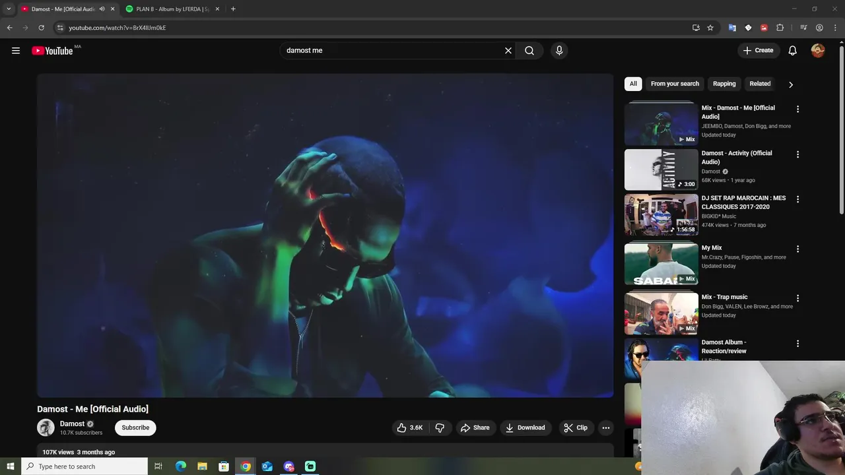Viewport: 845px width, 475px height.
Task: Open Task View on the taskbar
Action: [x=158, y=466]
